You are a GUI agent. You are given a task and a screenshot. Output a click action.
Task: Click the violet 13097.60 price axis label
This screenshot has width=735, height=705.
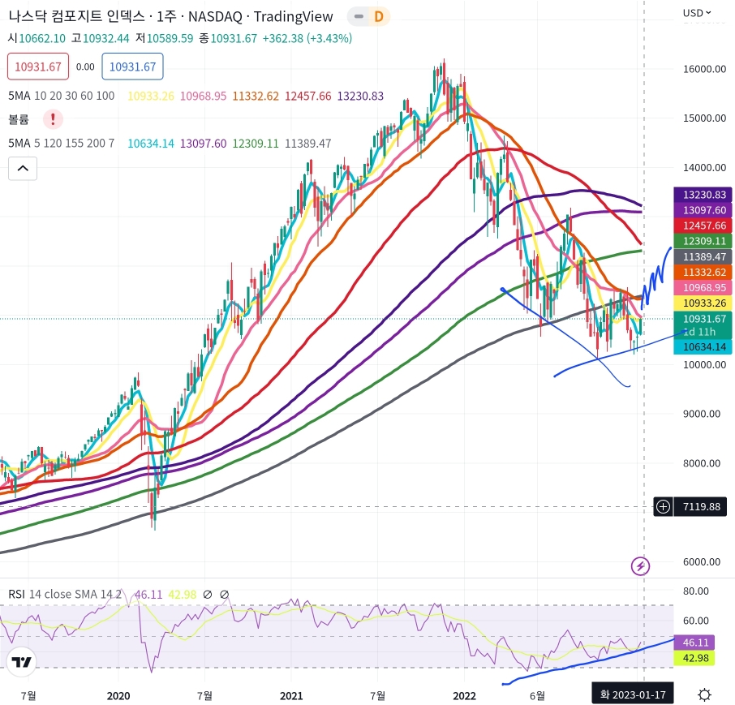703,210
